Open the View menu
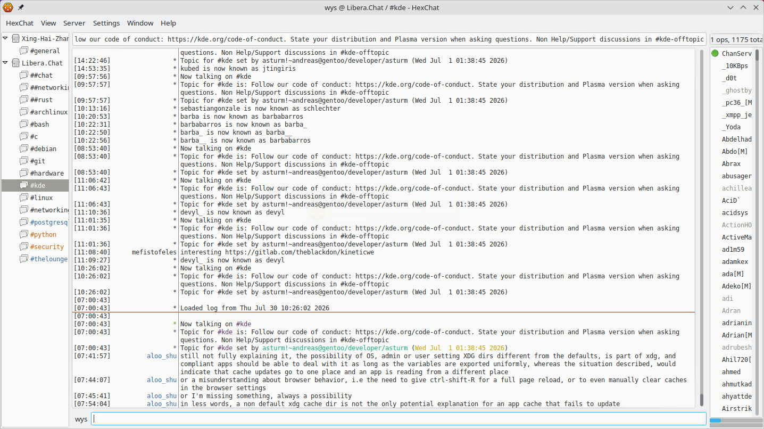Image resolution: width=764 pixels, height=429 pixels. (x=48, y=23)
